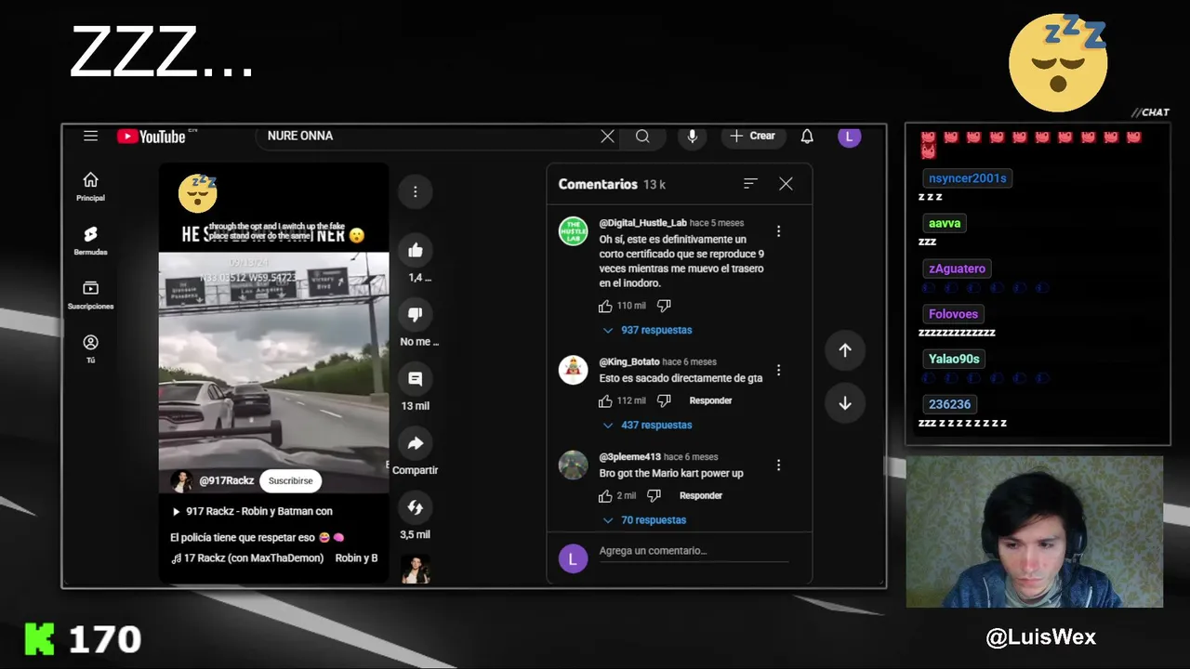Like the 3pleeme413 comment
Screen dimensions: 1190x669
coord(605,495)
